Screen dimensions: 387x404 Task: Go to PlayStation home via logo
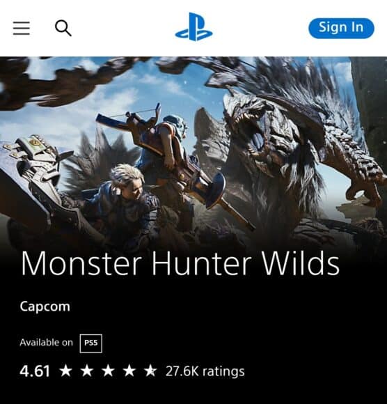tap(193, 26)
